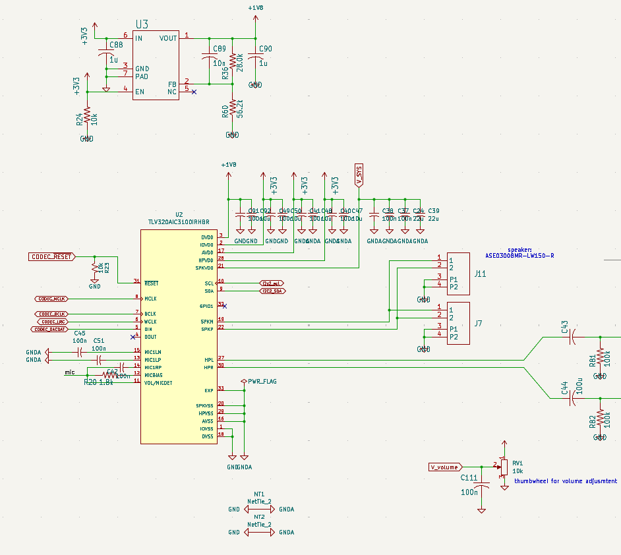Image resolution: width=621 pixels, height=555 pixels.
Task: Click the no-connect marker on GPIO1
Action: [x=225, y=306]
